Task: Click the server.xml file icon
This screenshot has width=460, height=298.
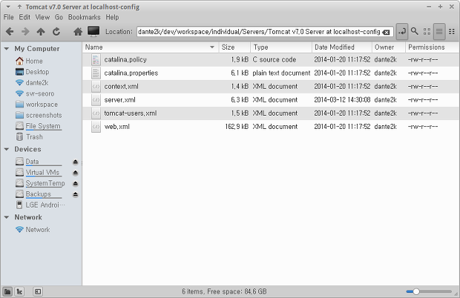Action: pyautogui.click(x=96, y=100)
